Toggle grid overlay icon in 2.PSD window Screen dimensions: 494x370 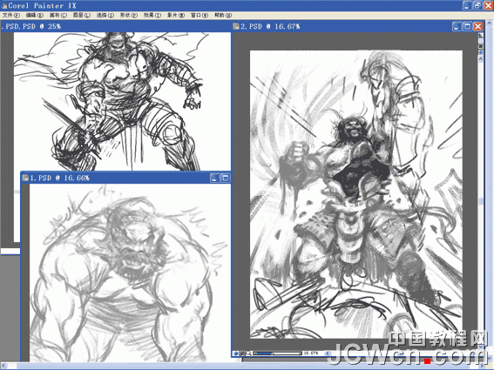(481, 41)
